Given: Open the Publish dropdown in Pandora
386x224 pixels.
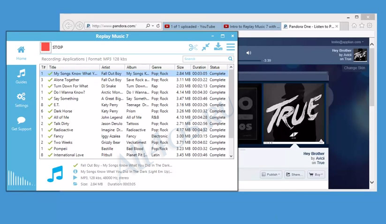Looking at the screenshot, I should 271,175.
